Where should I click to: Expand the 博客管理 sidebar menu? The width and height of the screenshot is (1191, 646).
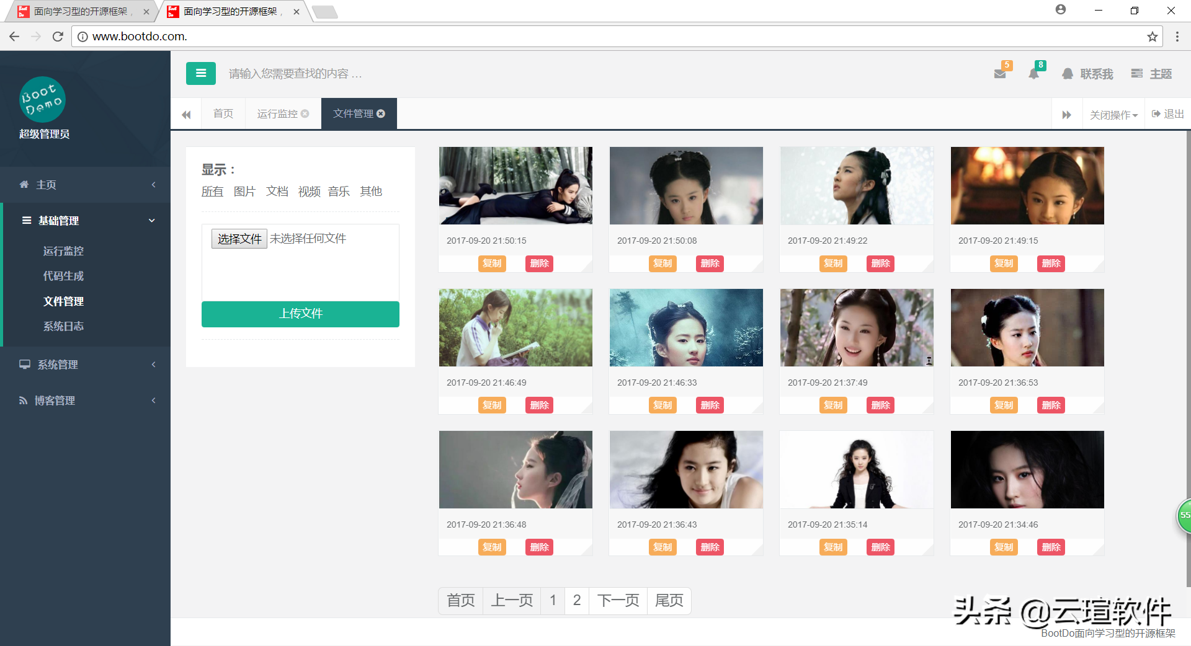click(x=85, y=400)
